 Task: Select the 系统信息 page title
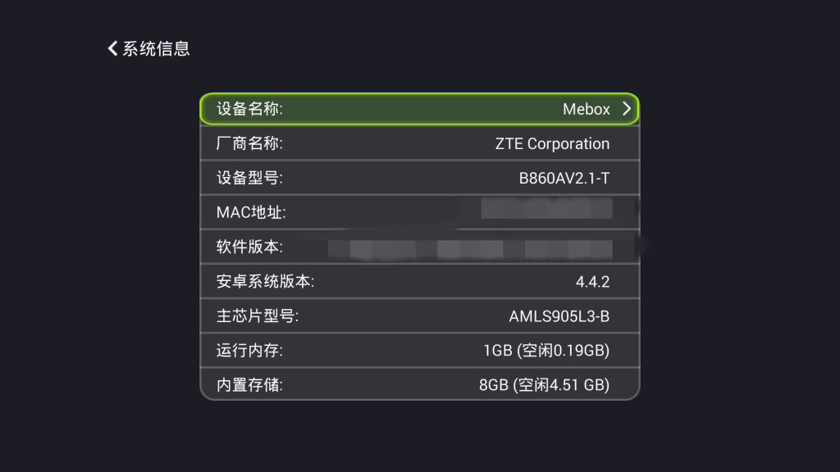coord(156,48)
